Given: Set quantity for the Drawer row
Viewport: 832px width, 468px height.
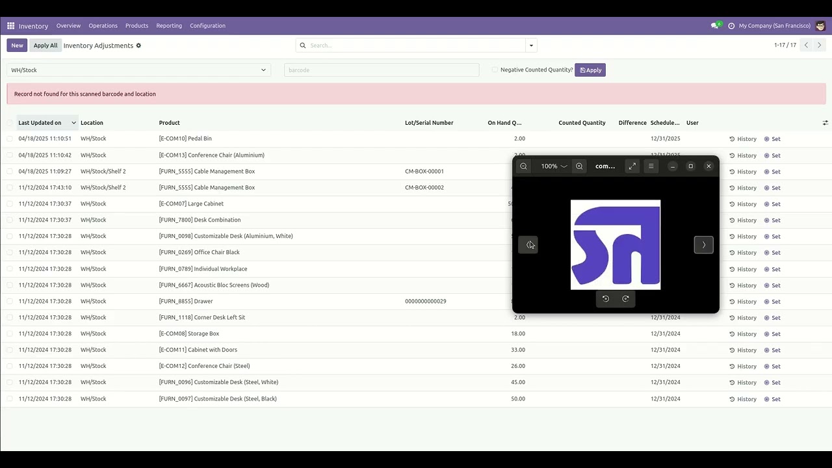Looking at the screenshot, I should [x=772, y=302].
